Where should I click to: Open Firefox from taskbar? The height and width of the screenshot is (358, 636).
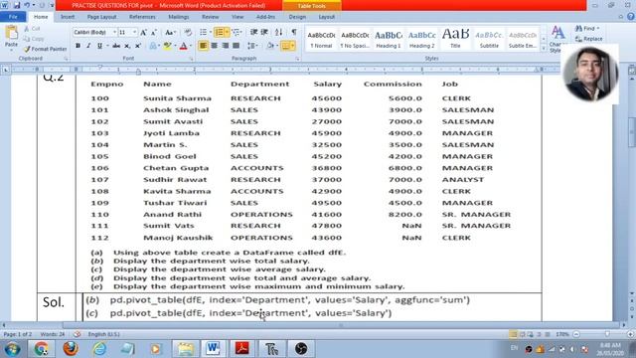71,348
